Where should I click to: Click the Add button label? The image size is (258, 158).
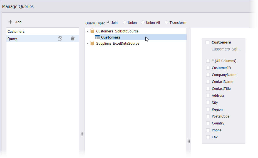pos(18,22)
